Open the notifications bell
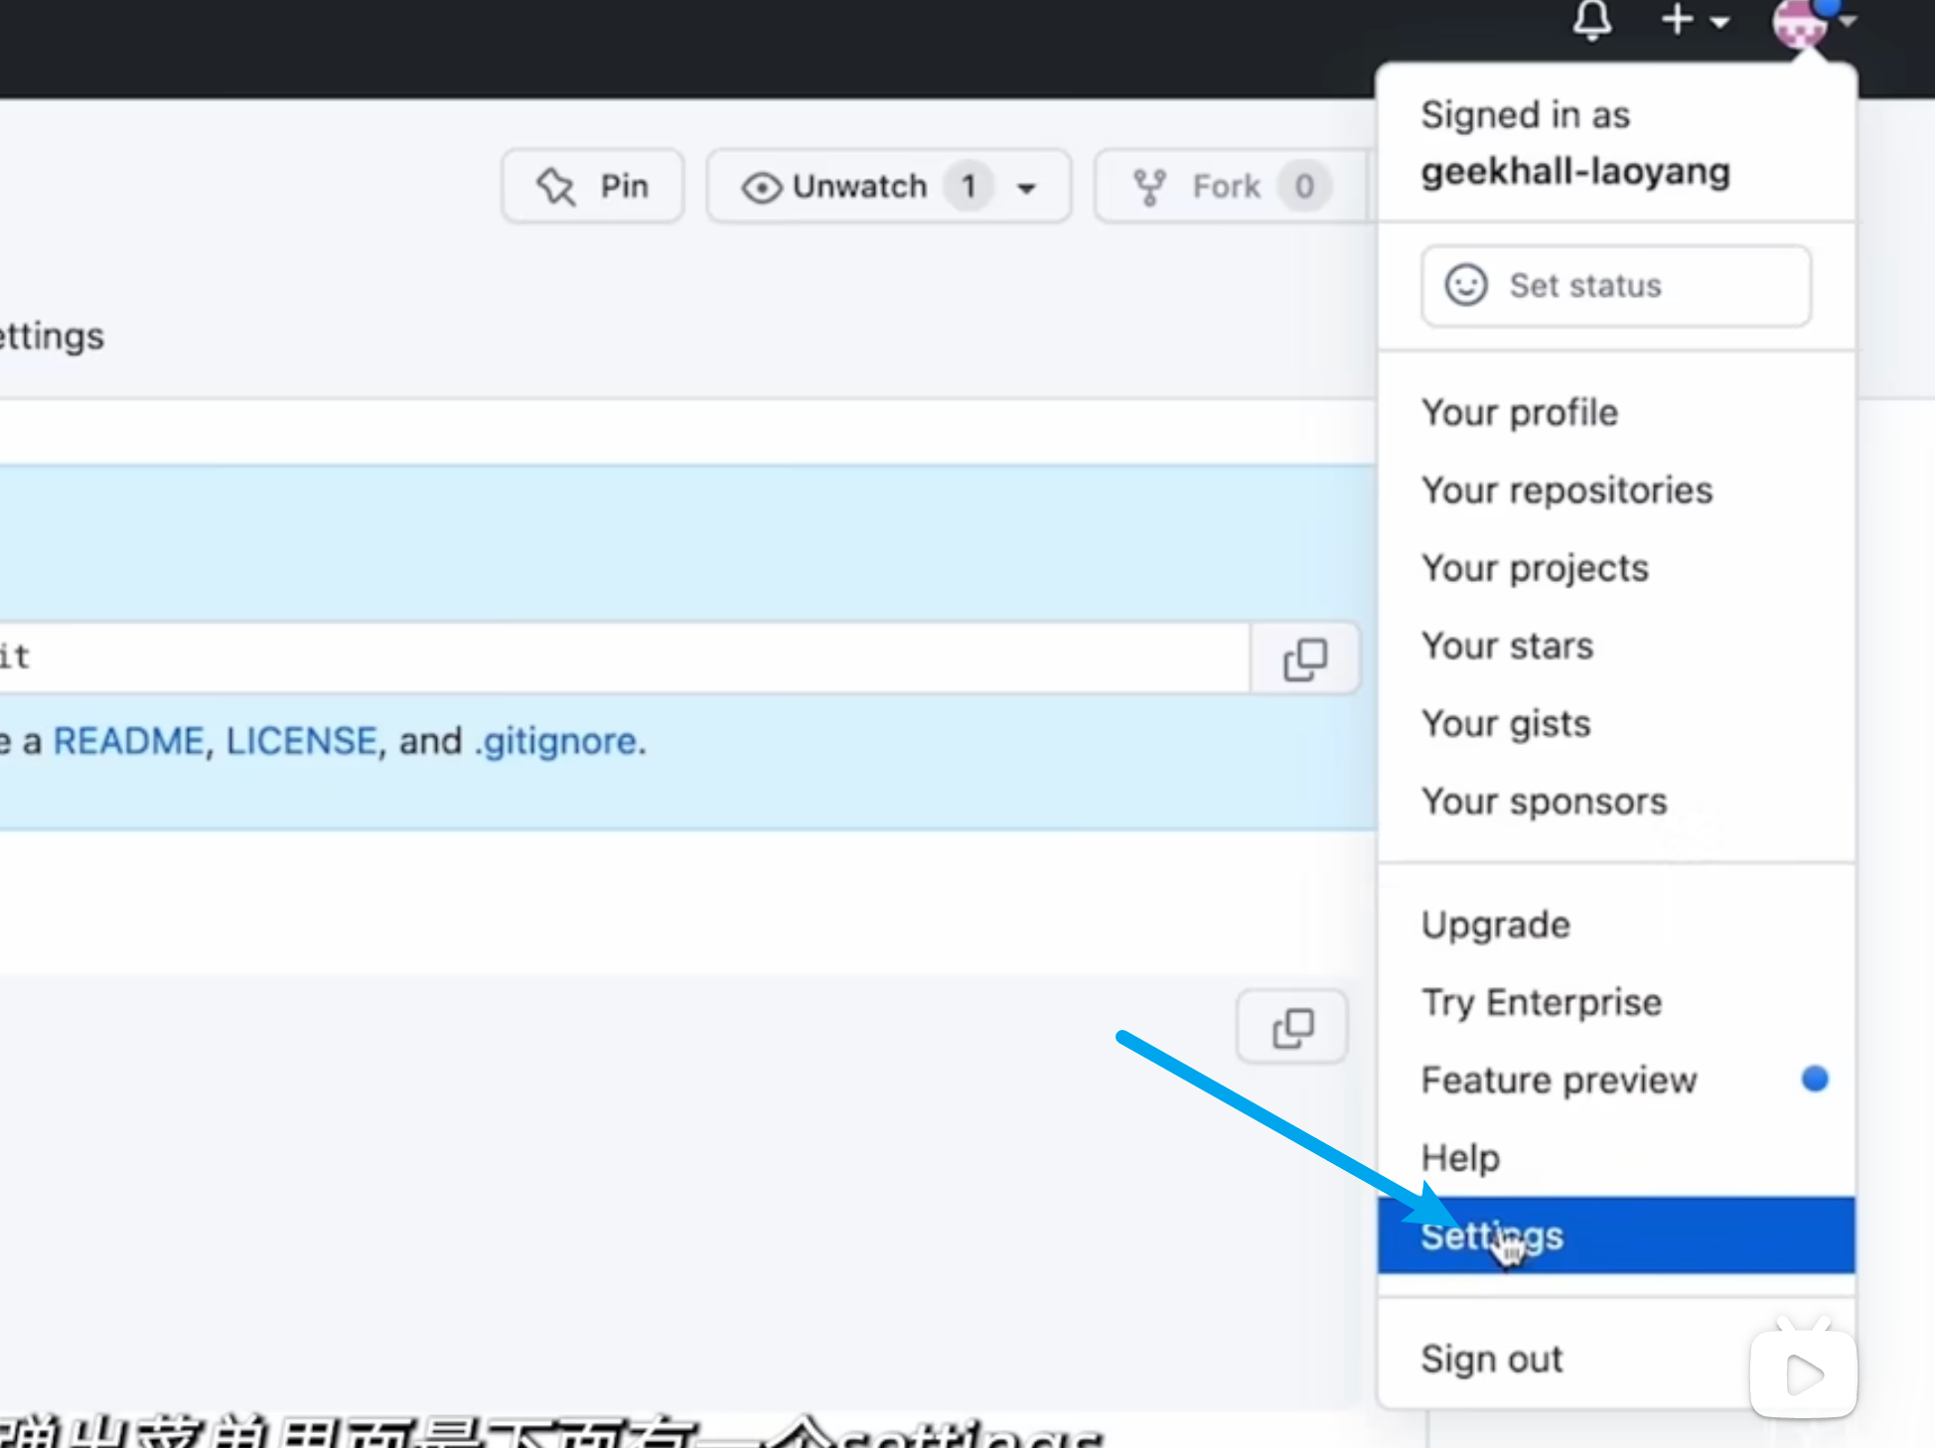The image size is (1935, 1448). (x=1591, y=20)
